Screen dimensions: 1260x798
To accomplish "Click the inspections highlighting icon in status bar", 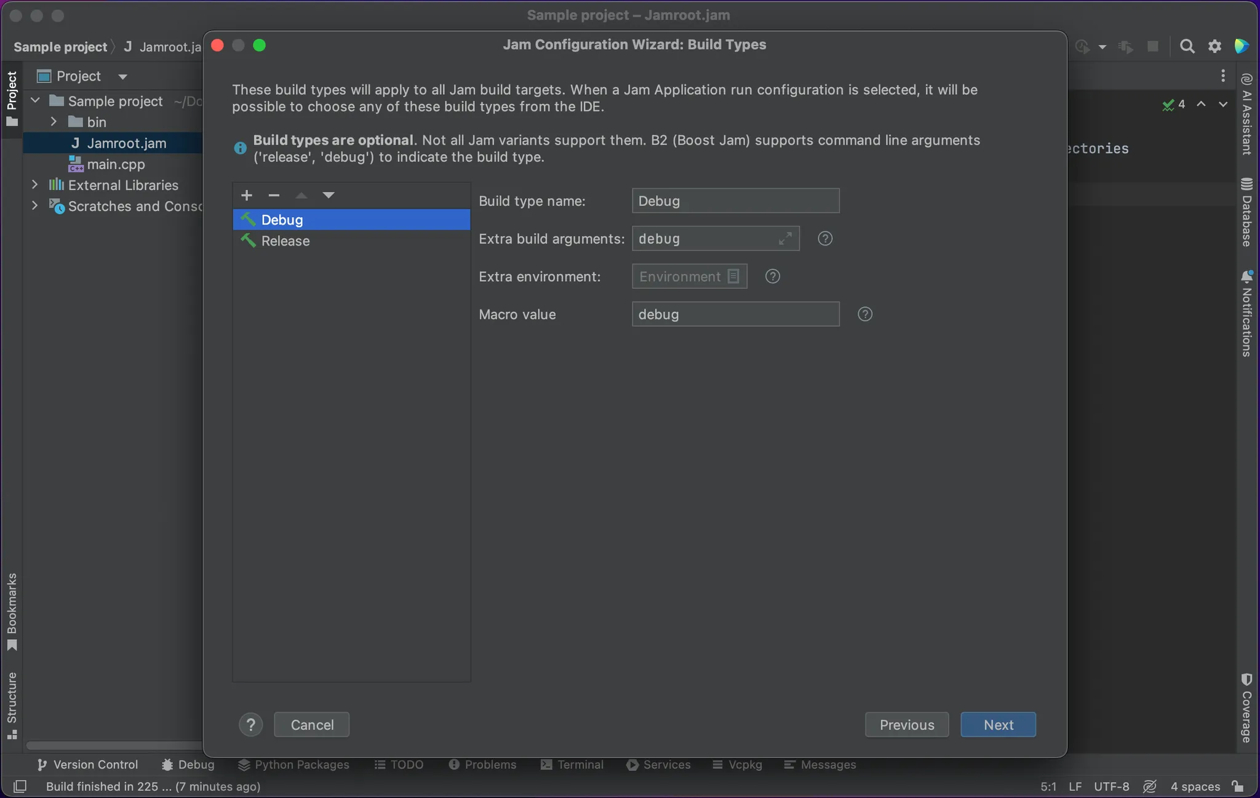I will tap(1150, 786).
